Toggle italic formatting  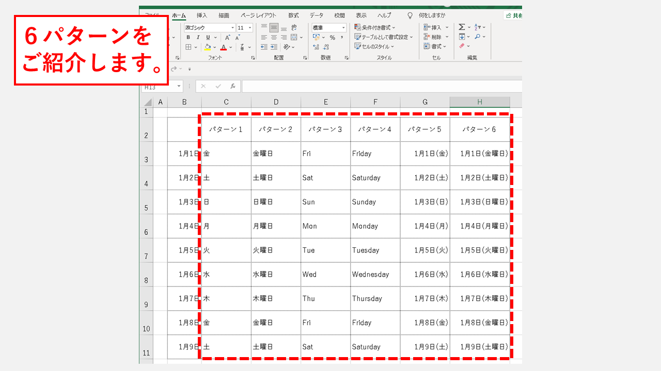tap(198, 37)
